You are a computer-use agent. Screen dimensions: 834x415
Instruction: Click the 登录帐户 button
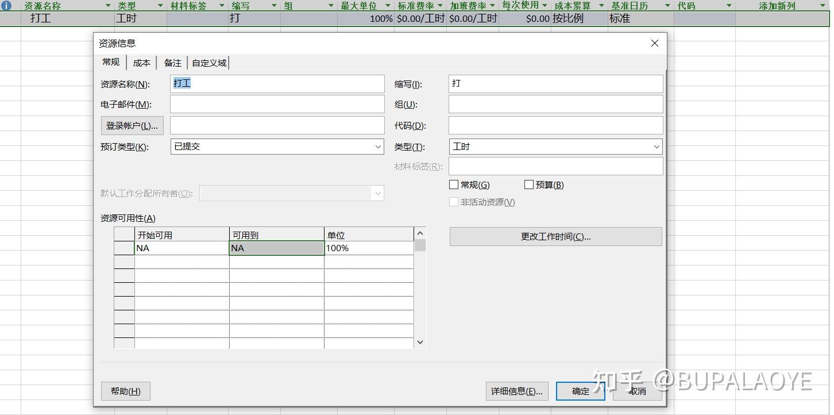pos(132,125)
